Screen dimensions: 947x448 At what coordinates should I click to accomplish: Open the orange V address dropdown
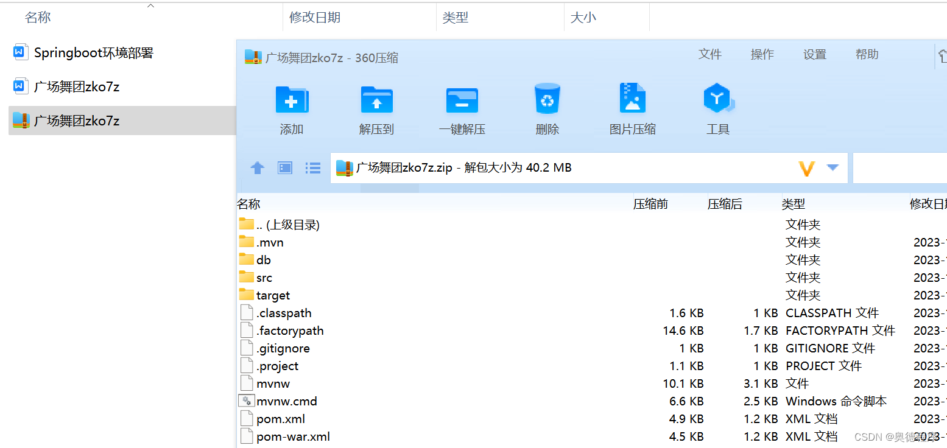[x=808, y=168]
